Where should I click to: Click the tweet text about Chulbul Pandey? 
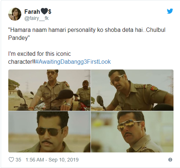click(x=87, y=34)
